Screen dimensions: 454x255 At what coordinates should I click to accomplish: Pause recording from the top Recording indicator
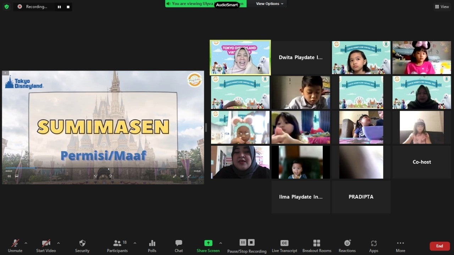(59, 7)
